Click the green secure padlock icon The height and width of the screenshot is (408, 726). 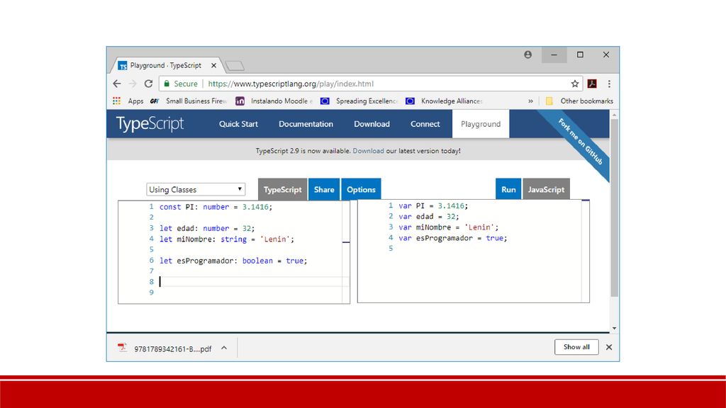coord(167,84)
